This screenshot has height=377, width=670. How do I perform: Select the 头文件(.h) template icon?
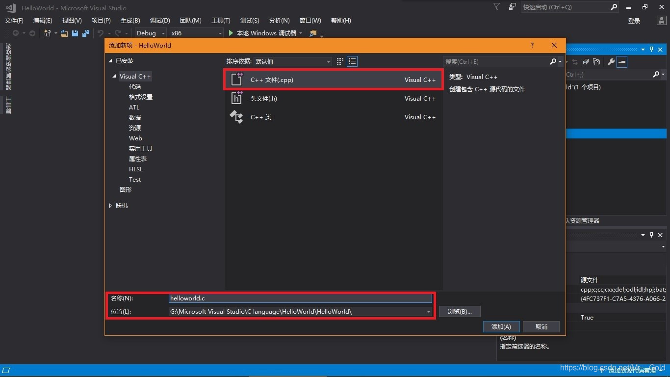[x=237, y=98]
